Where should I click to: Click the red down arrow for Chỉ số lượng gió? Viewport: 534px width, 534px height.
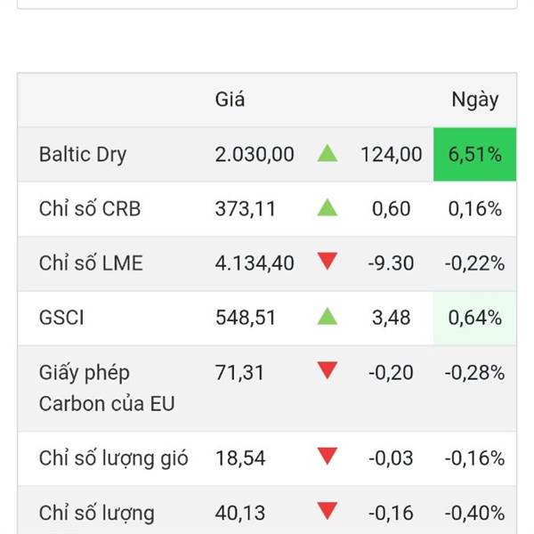[x=327, y=456]
